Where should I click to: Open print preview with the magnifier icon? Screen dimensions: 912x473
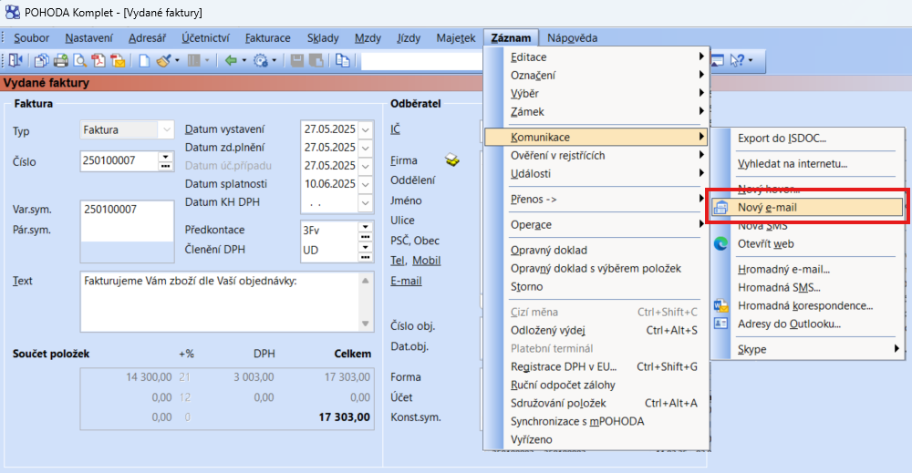[80, 61]
